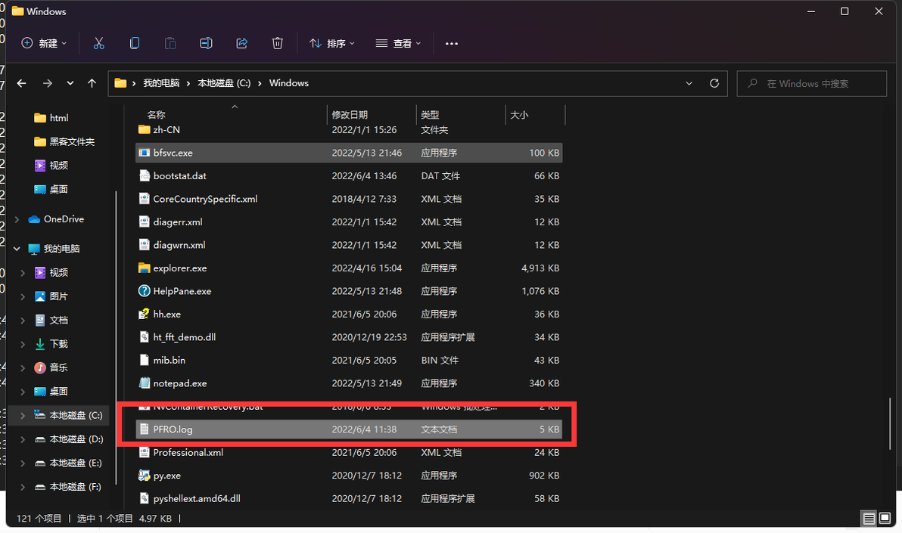Image resolution: width=902 pixels, height=533 pixels.
Task: Click the search box 在 Windows 中搜索
Action: tap(812, 83)
